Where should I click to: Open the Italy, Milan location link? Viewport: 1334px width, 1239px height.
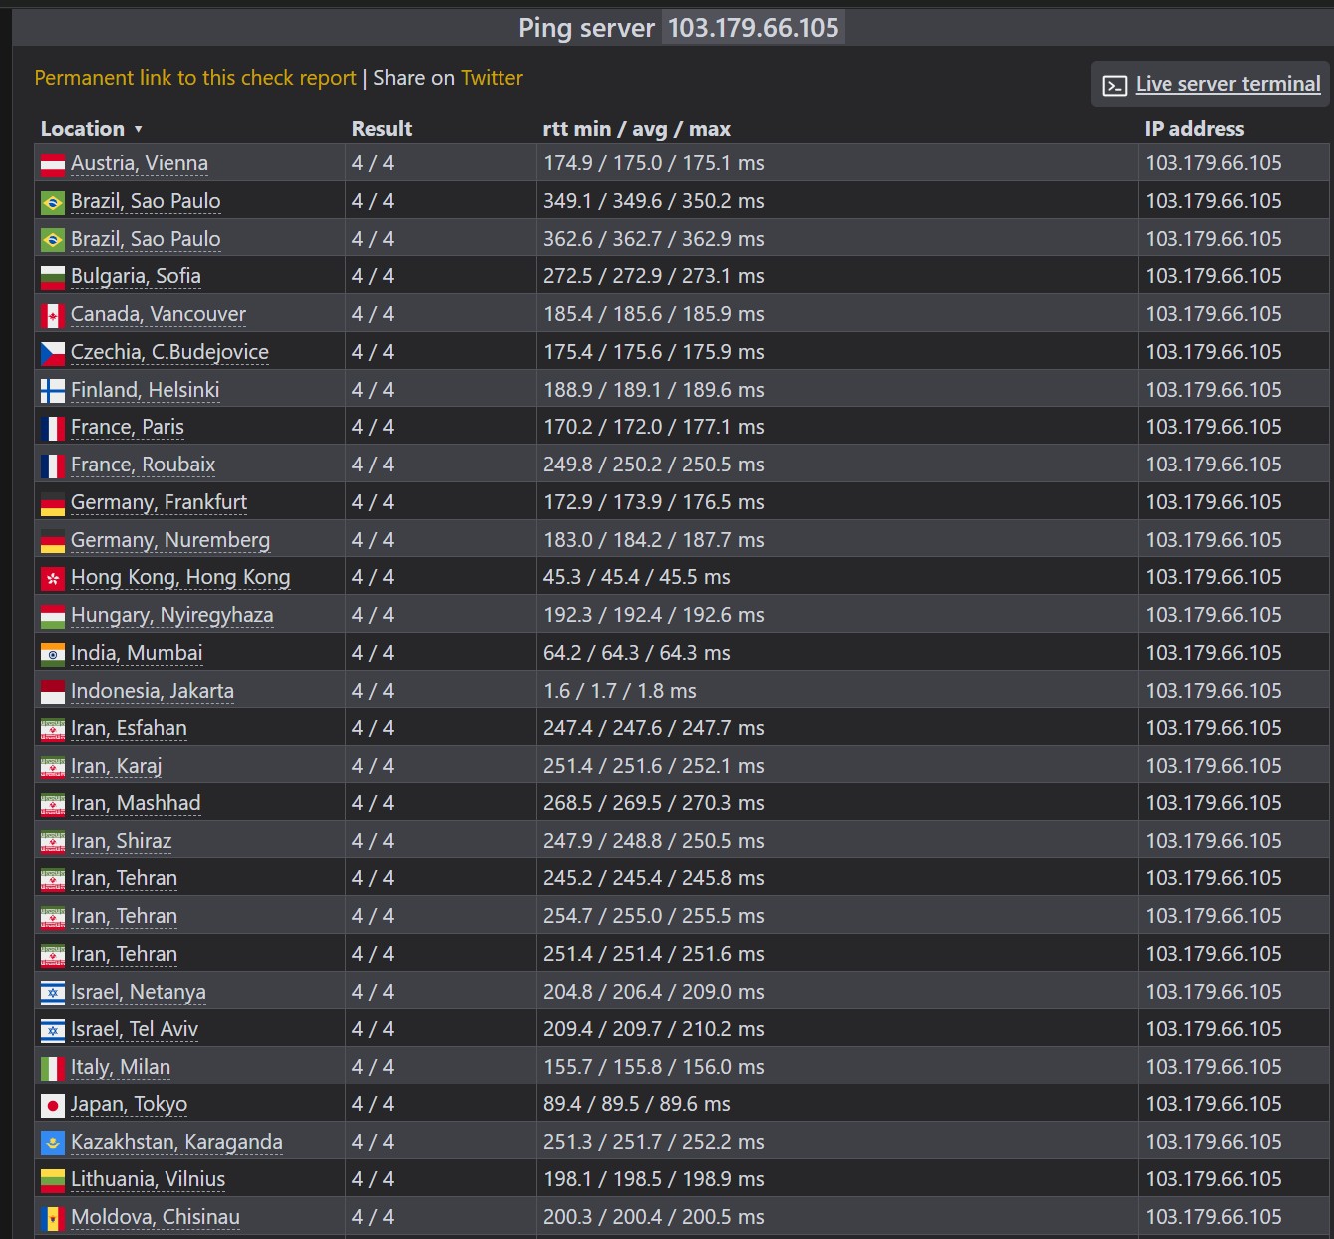click(x=121, y=1067)
